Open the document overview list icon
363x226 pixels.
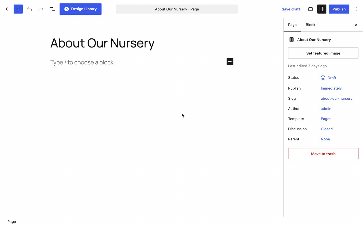[x=52, y=9]
